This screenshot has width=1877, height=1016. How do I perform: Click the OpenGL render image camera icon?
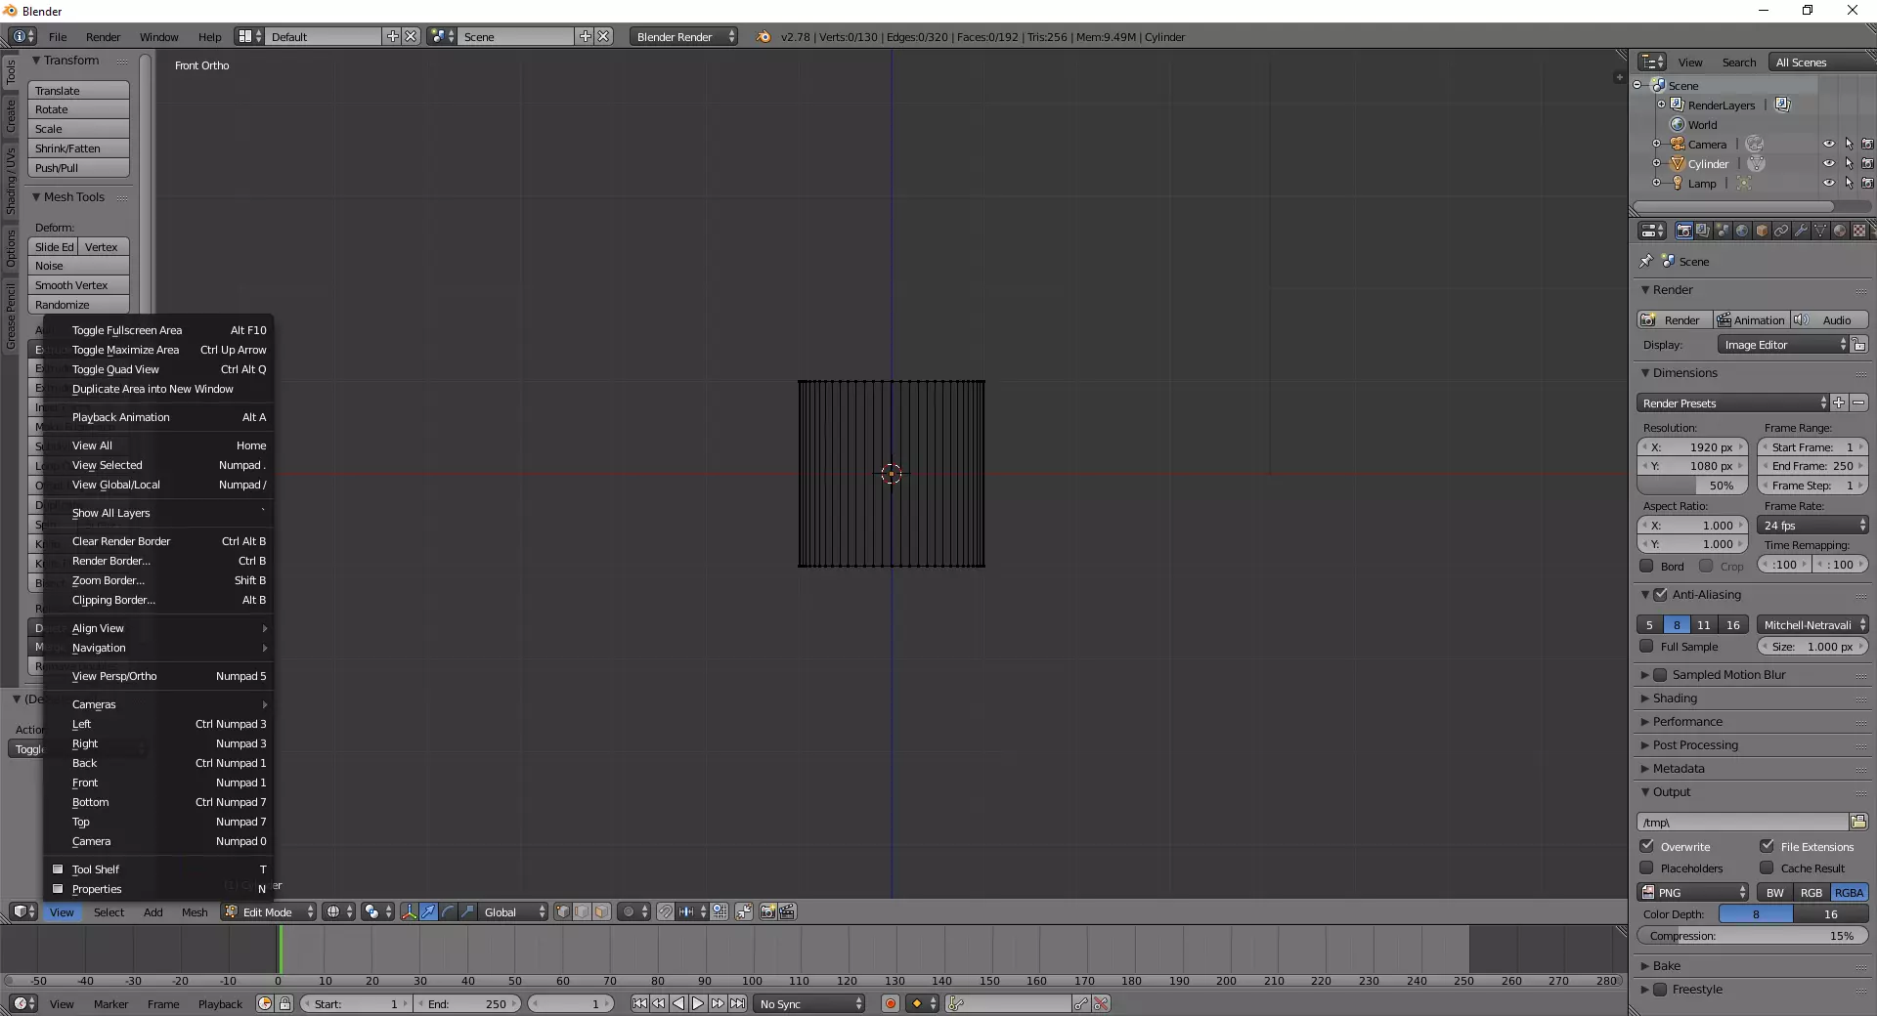click(x=768, y=911)
